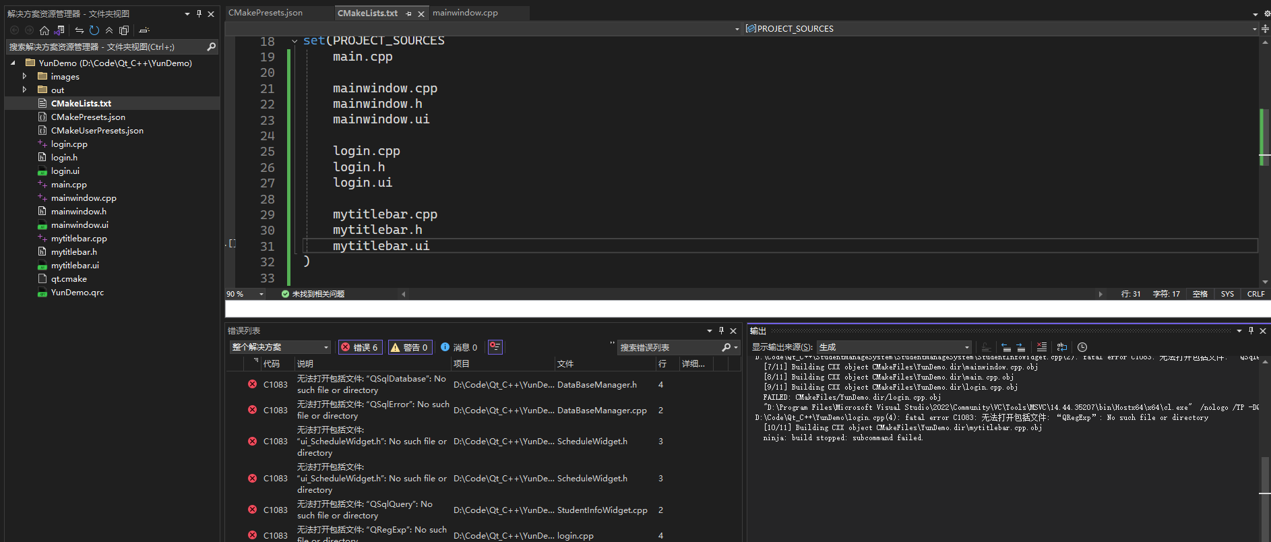
Task: Collapse the YunDemo root folder node
Action: tap(13, 63)
